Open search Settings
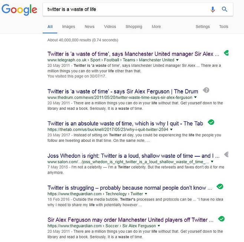244x242 pixels. (202, 27)
